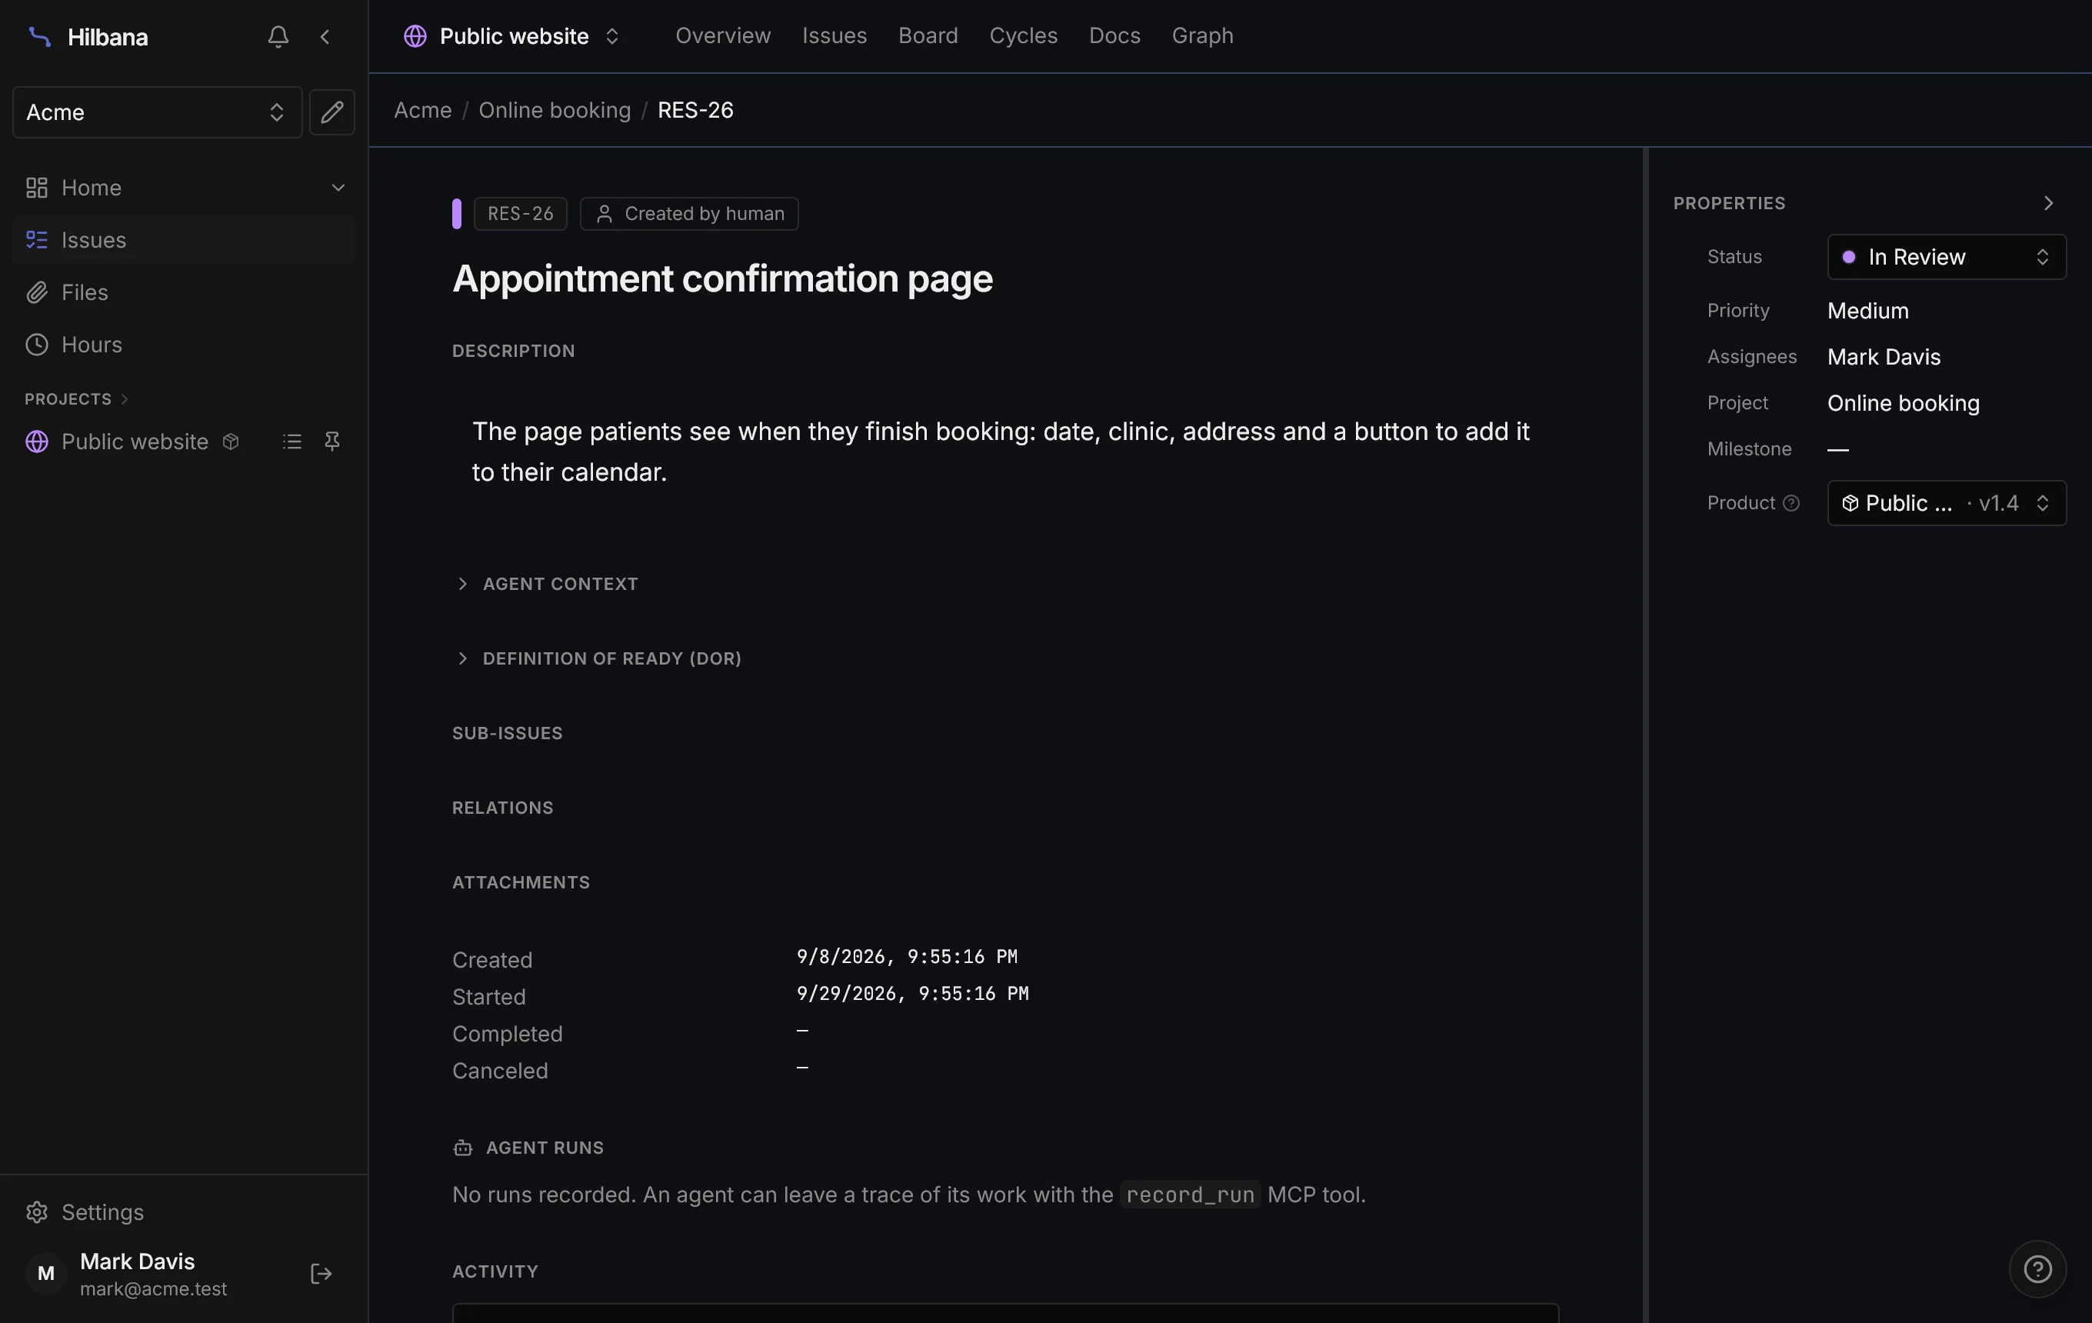This screenshot has width=2092, height=1323.
Task: Expand DEFINITION OF READY (DOR) section
Action: pyautogui.click(x=598, y=658)
